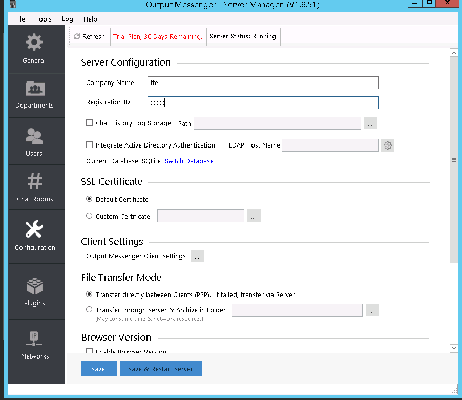
Task: Click the LDAP settings gear button
Action: pyautogui.click(x=387, y=145)
